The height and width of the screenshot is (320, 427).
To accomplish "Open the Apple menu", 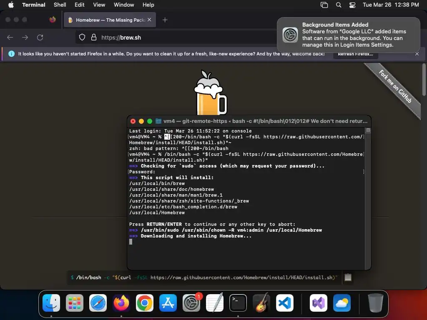I will click(x=11, y=5).
